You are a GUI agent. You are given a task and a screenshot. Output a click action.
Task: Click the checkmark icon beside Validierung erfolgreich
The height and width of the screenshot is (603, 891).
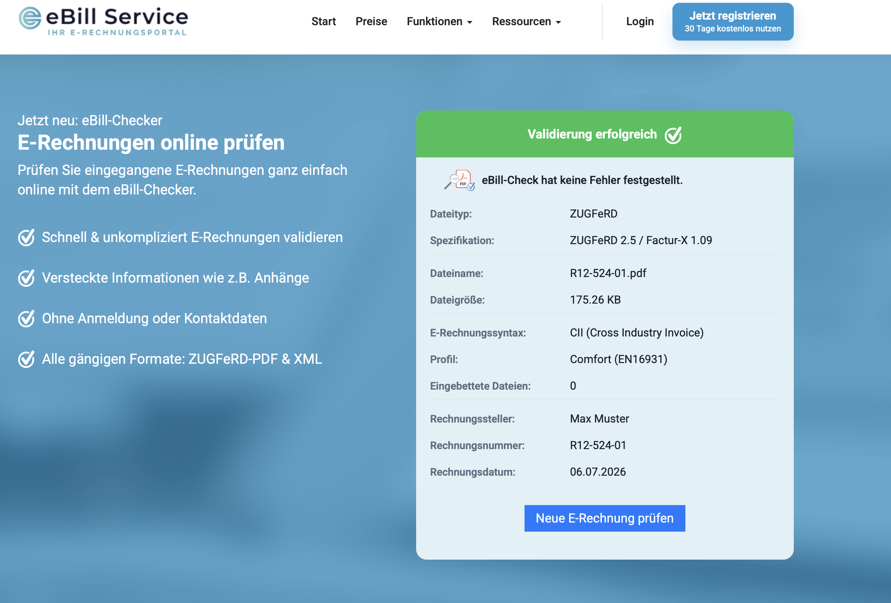(673, 135)
